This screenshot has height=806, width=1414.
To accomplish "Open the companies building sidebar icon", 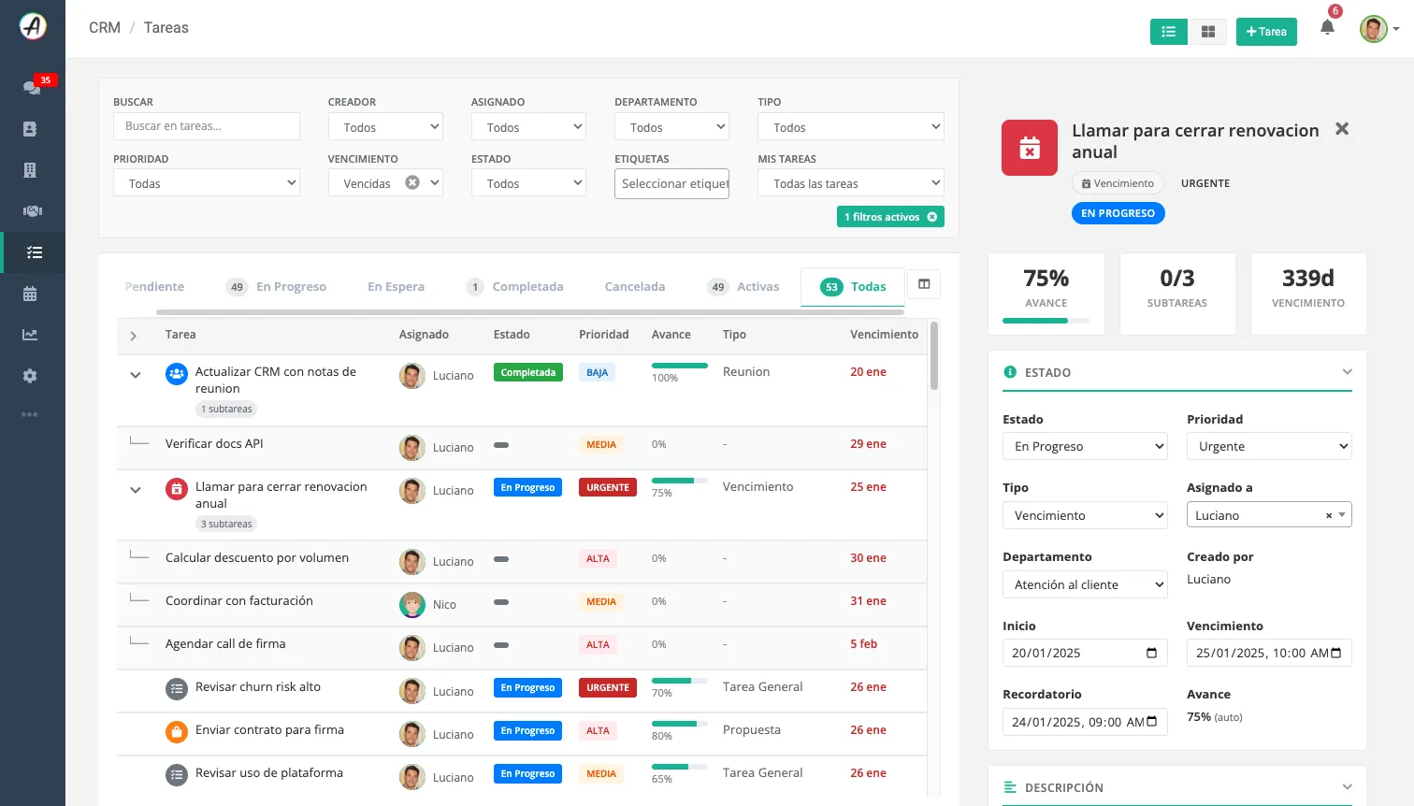I will coord(30,170).
